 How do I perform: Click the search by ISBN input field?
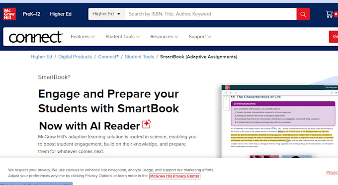pos(211,14)
